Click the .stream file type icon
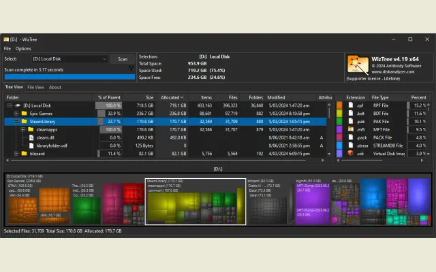The width and height of the screenshot is (436, 272). pos(351,146)
